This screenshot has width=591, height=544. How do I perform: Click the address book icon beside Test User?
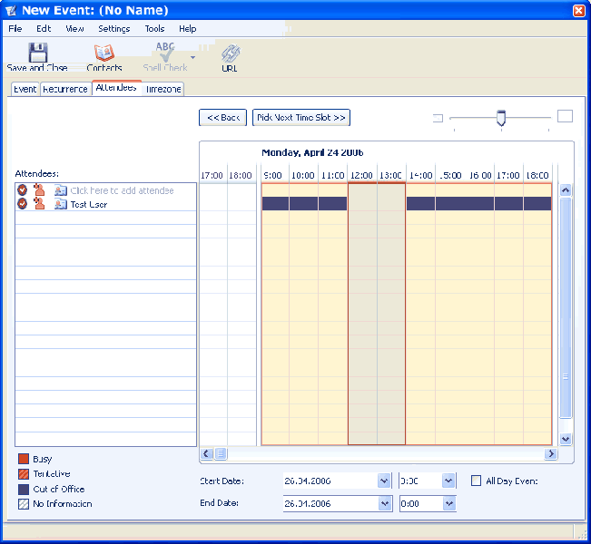coord(60,204)
